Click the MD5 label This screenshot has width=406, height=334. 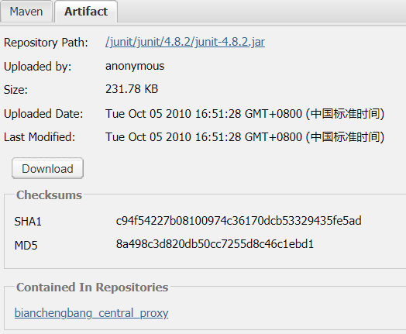(x=26, y=245)
